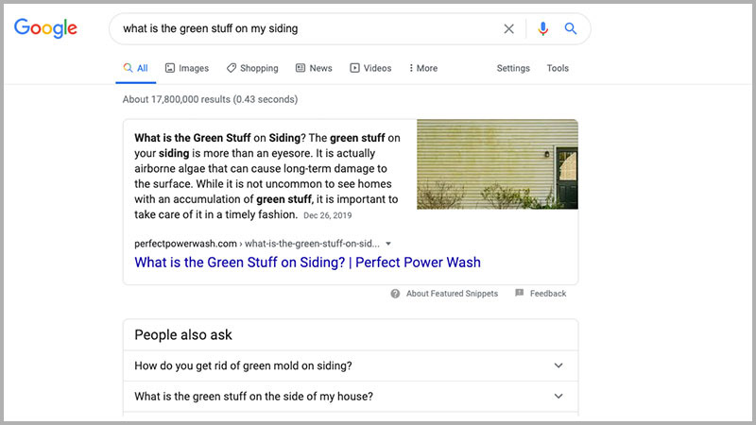Select the Images tab icon
The height and width of the screenshot is (425, 756).
[x=170, y=68]
